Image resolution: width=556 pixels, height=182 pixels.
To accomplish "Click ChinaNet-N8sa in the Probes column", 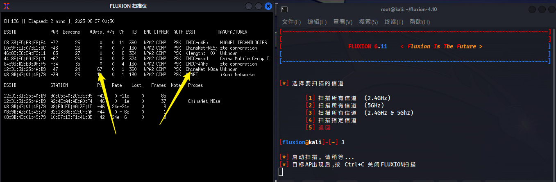I will (x=204, y=101).
